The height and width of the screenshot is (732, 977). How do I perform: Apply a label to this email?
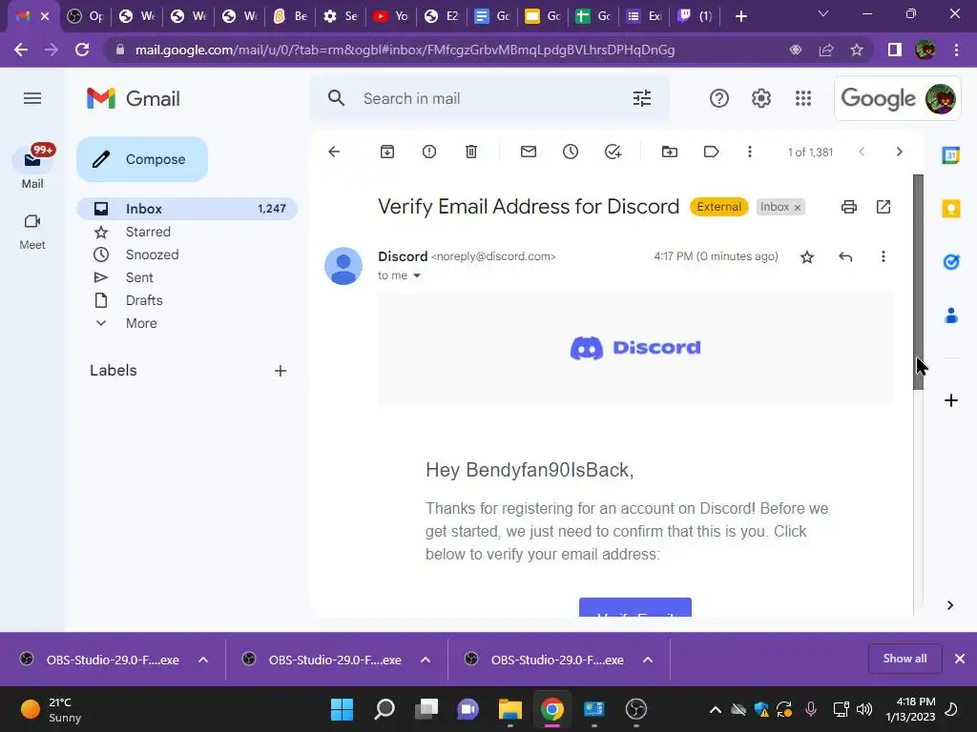coord(711,152)
